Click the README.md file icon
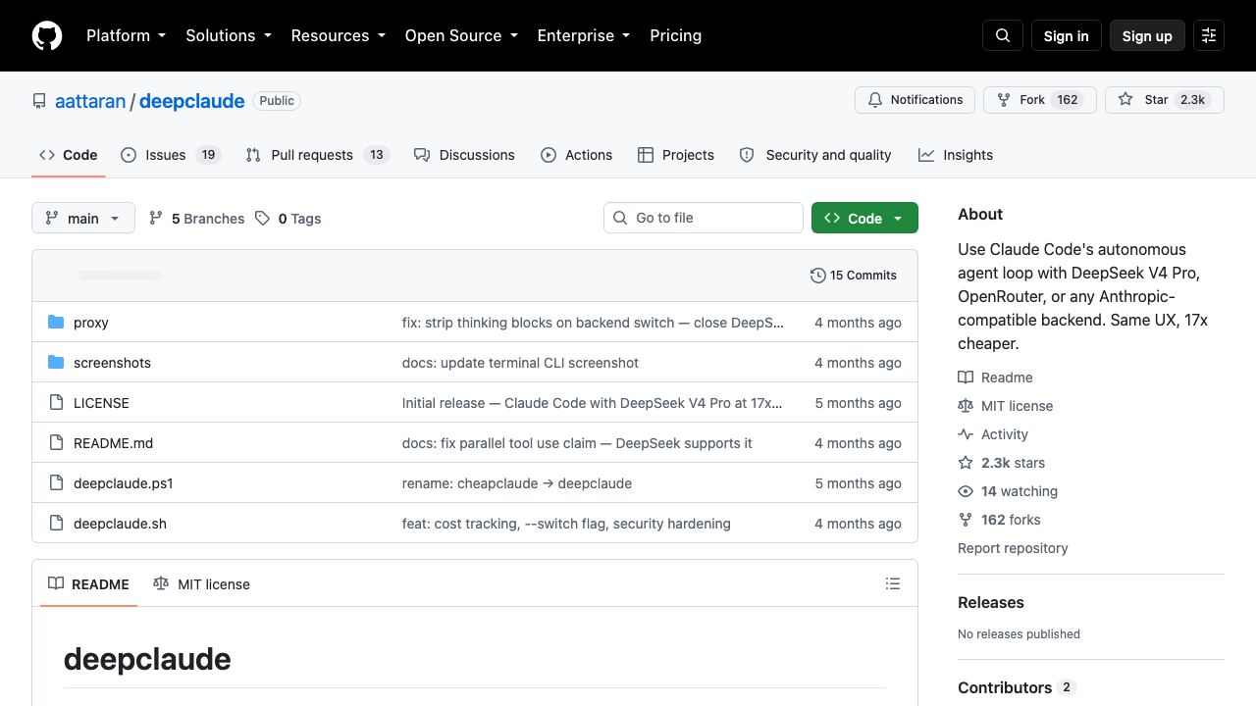The image size is (1256, 706). (x=56, y=443)
